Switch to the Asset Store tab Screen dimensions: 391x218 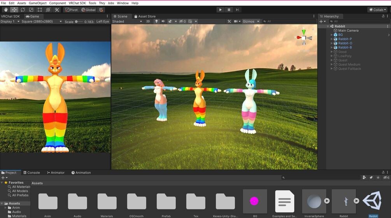click(145, 16)
